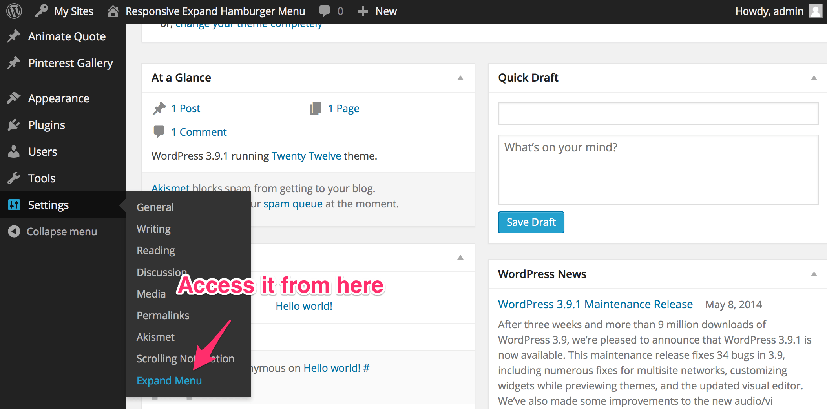Click the Appearance paintbrush icon

point(14,98)
